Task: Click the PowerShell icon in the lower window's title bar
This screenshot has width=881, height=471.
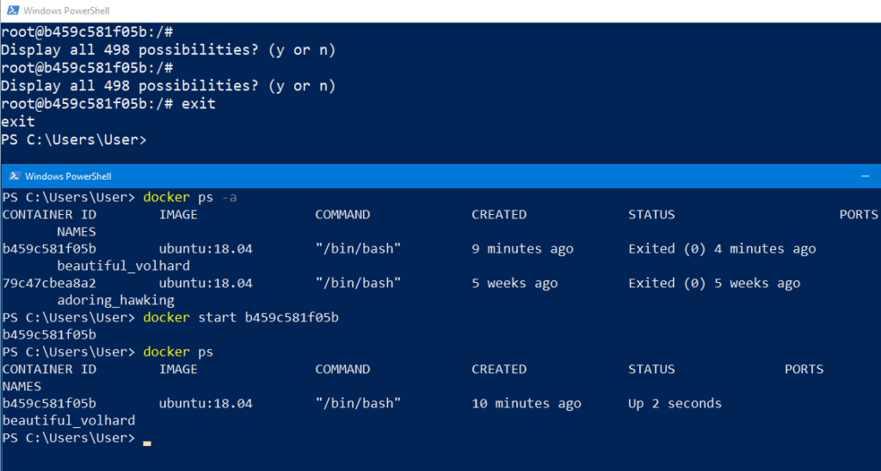Action: [12, 176]
